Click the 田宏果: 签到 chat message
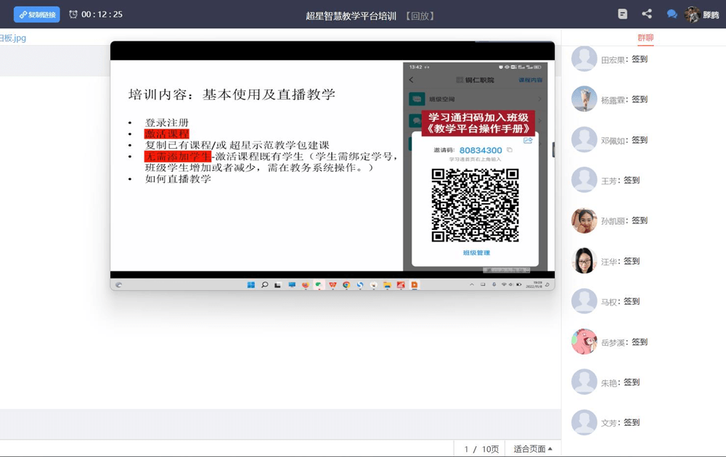 point(624,59)
